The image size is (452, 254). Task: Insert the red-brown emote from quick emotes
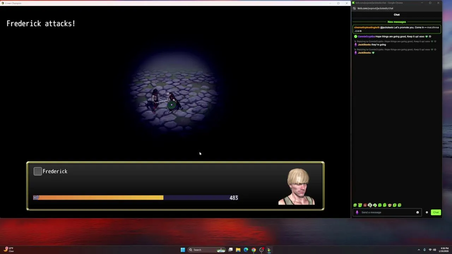click(365, 205)
